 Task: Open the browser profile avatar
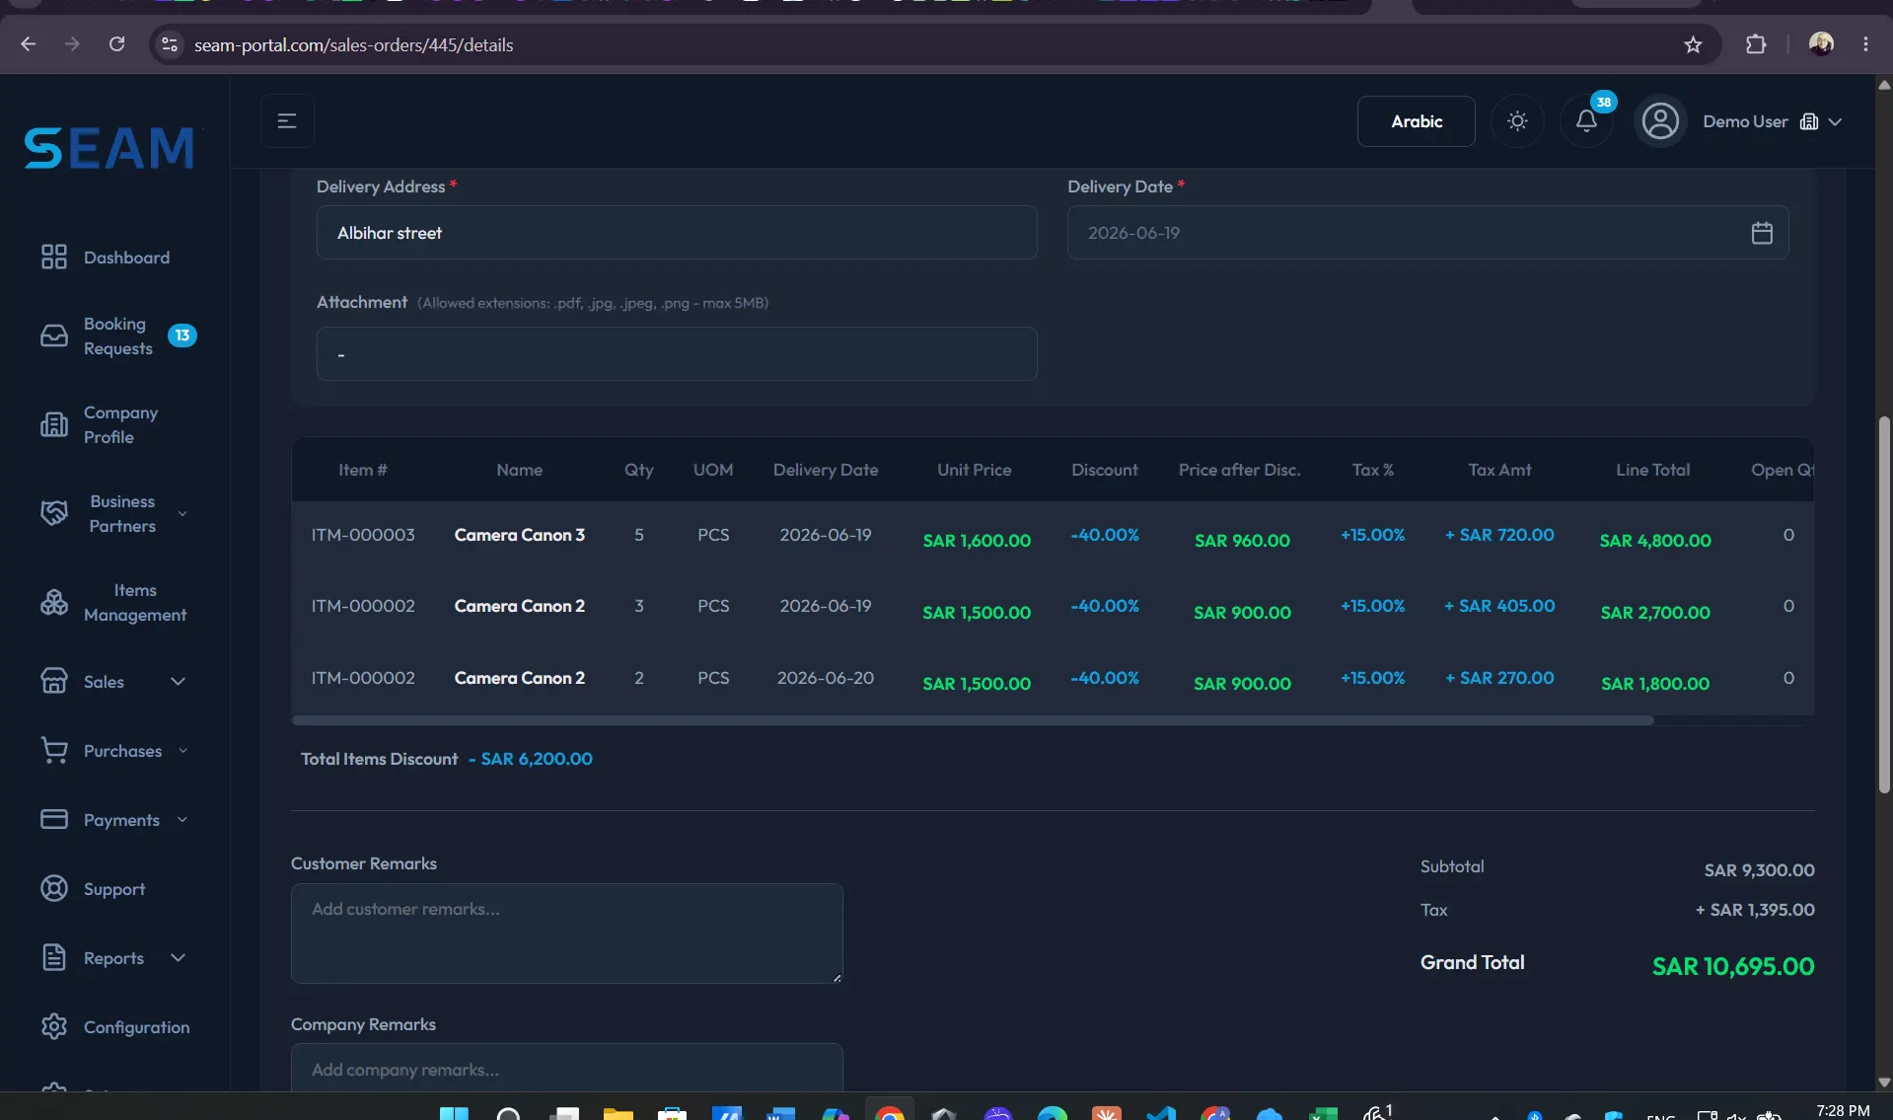[1821, 43]
